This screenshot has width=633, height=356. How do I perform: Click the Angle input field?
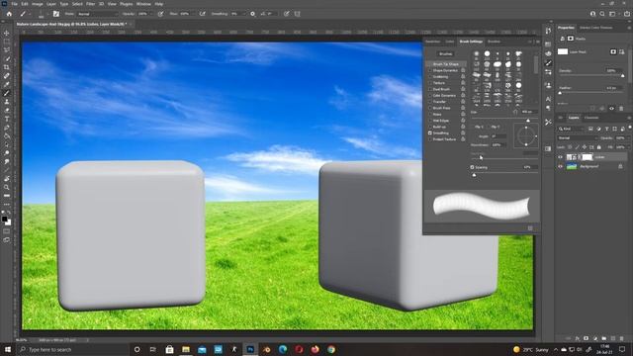click(498, 136)
